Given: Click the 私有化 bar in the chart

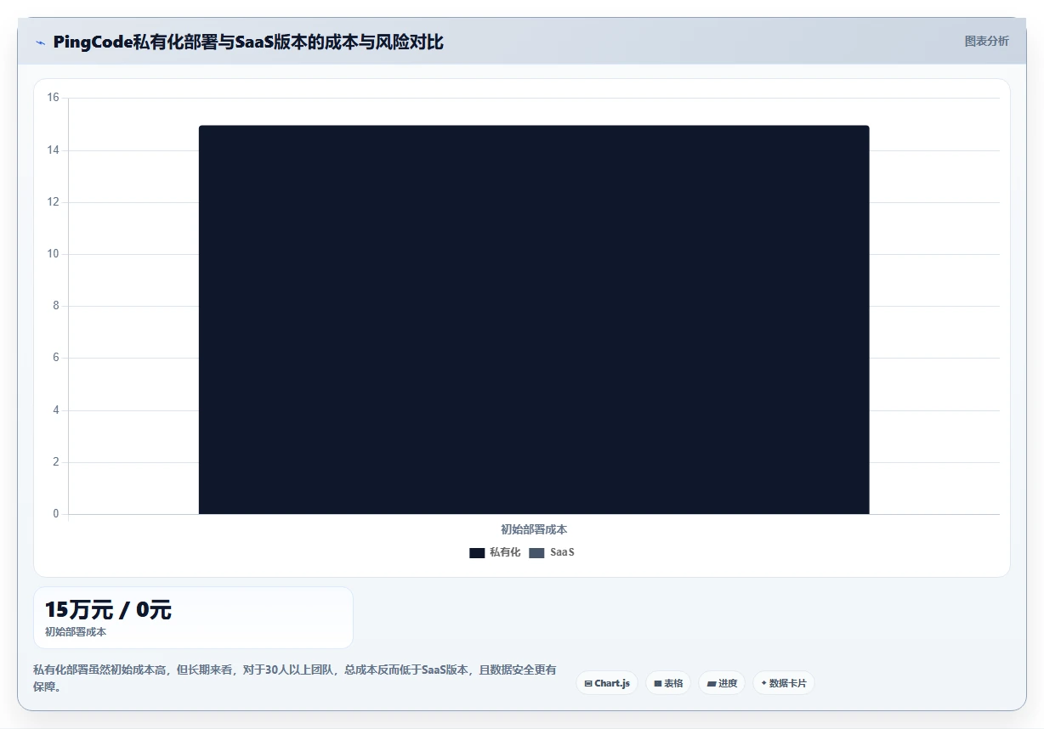Looking at the screenshot, I should 534,319.
